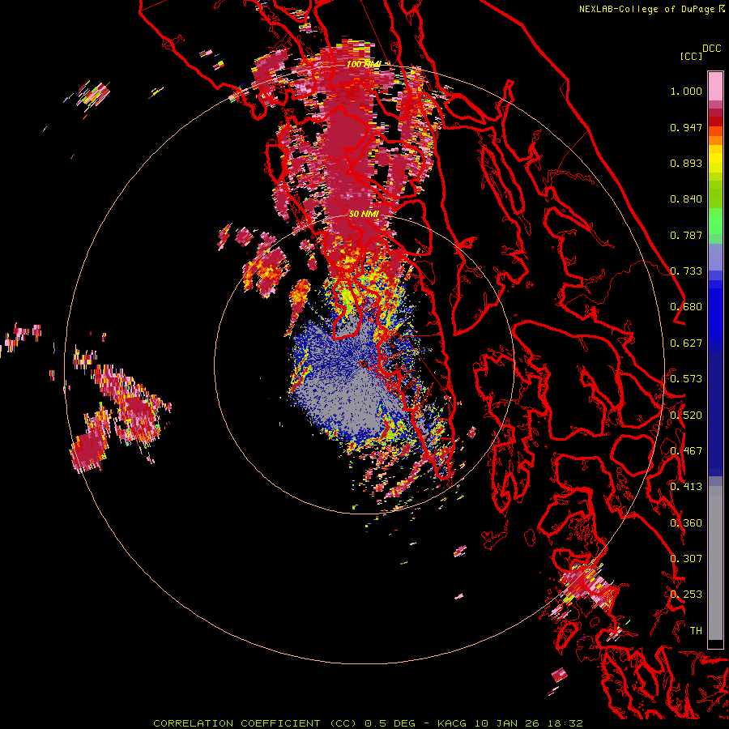Select the 0.307 legend value

(x=686, y=559)
